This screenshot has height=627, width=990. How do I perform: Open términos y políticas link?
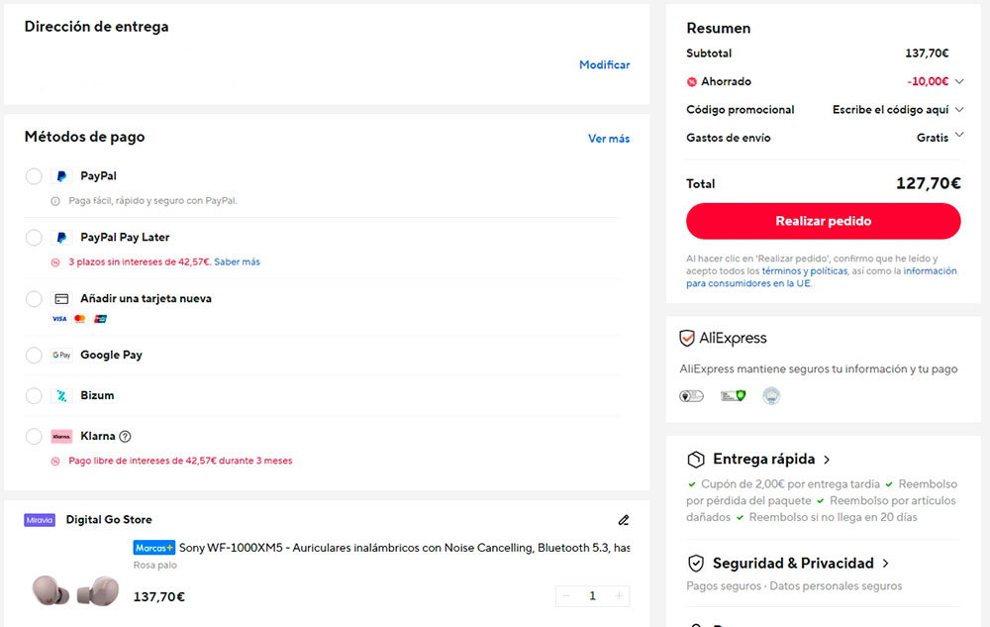(804, 270)
